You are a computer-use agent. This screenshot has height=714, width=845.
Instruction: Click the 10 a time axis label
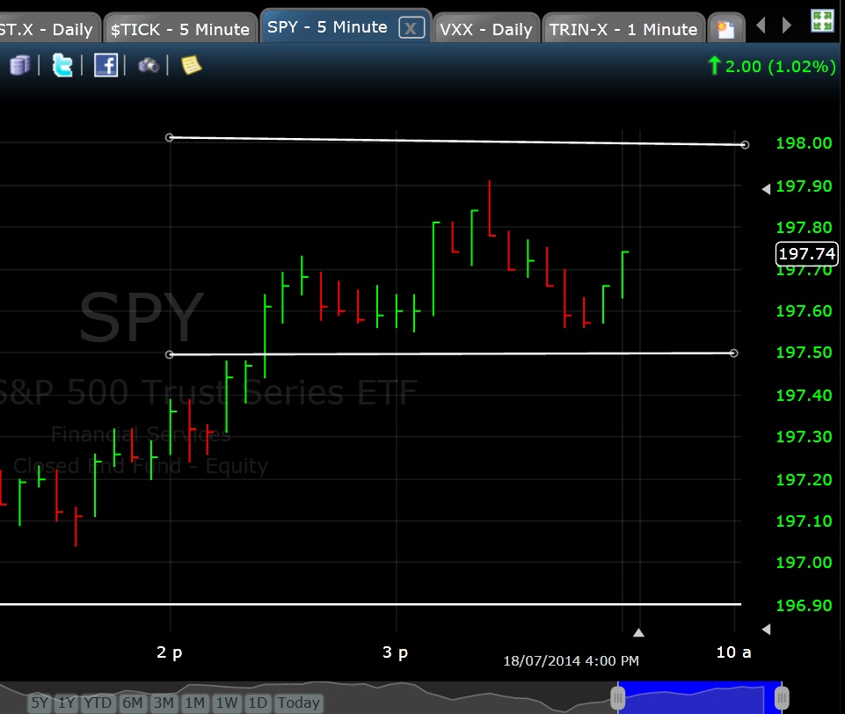coord(733,652)
